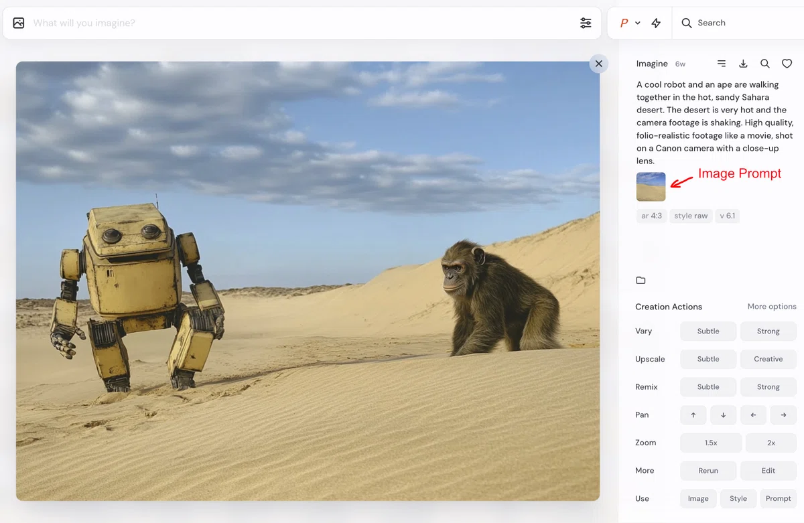Click the Search magnifier icon in top bar
Image resolution: width=804 pixels, height=523 pixels.
687,23
